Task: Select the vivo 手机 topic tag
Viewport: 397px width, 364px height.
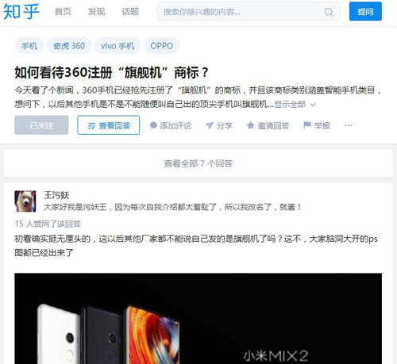Action: (118, 46)
